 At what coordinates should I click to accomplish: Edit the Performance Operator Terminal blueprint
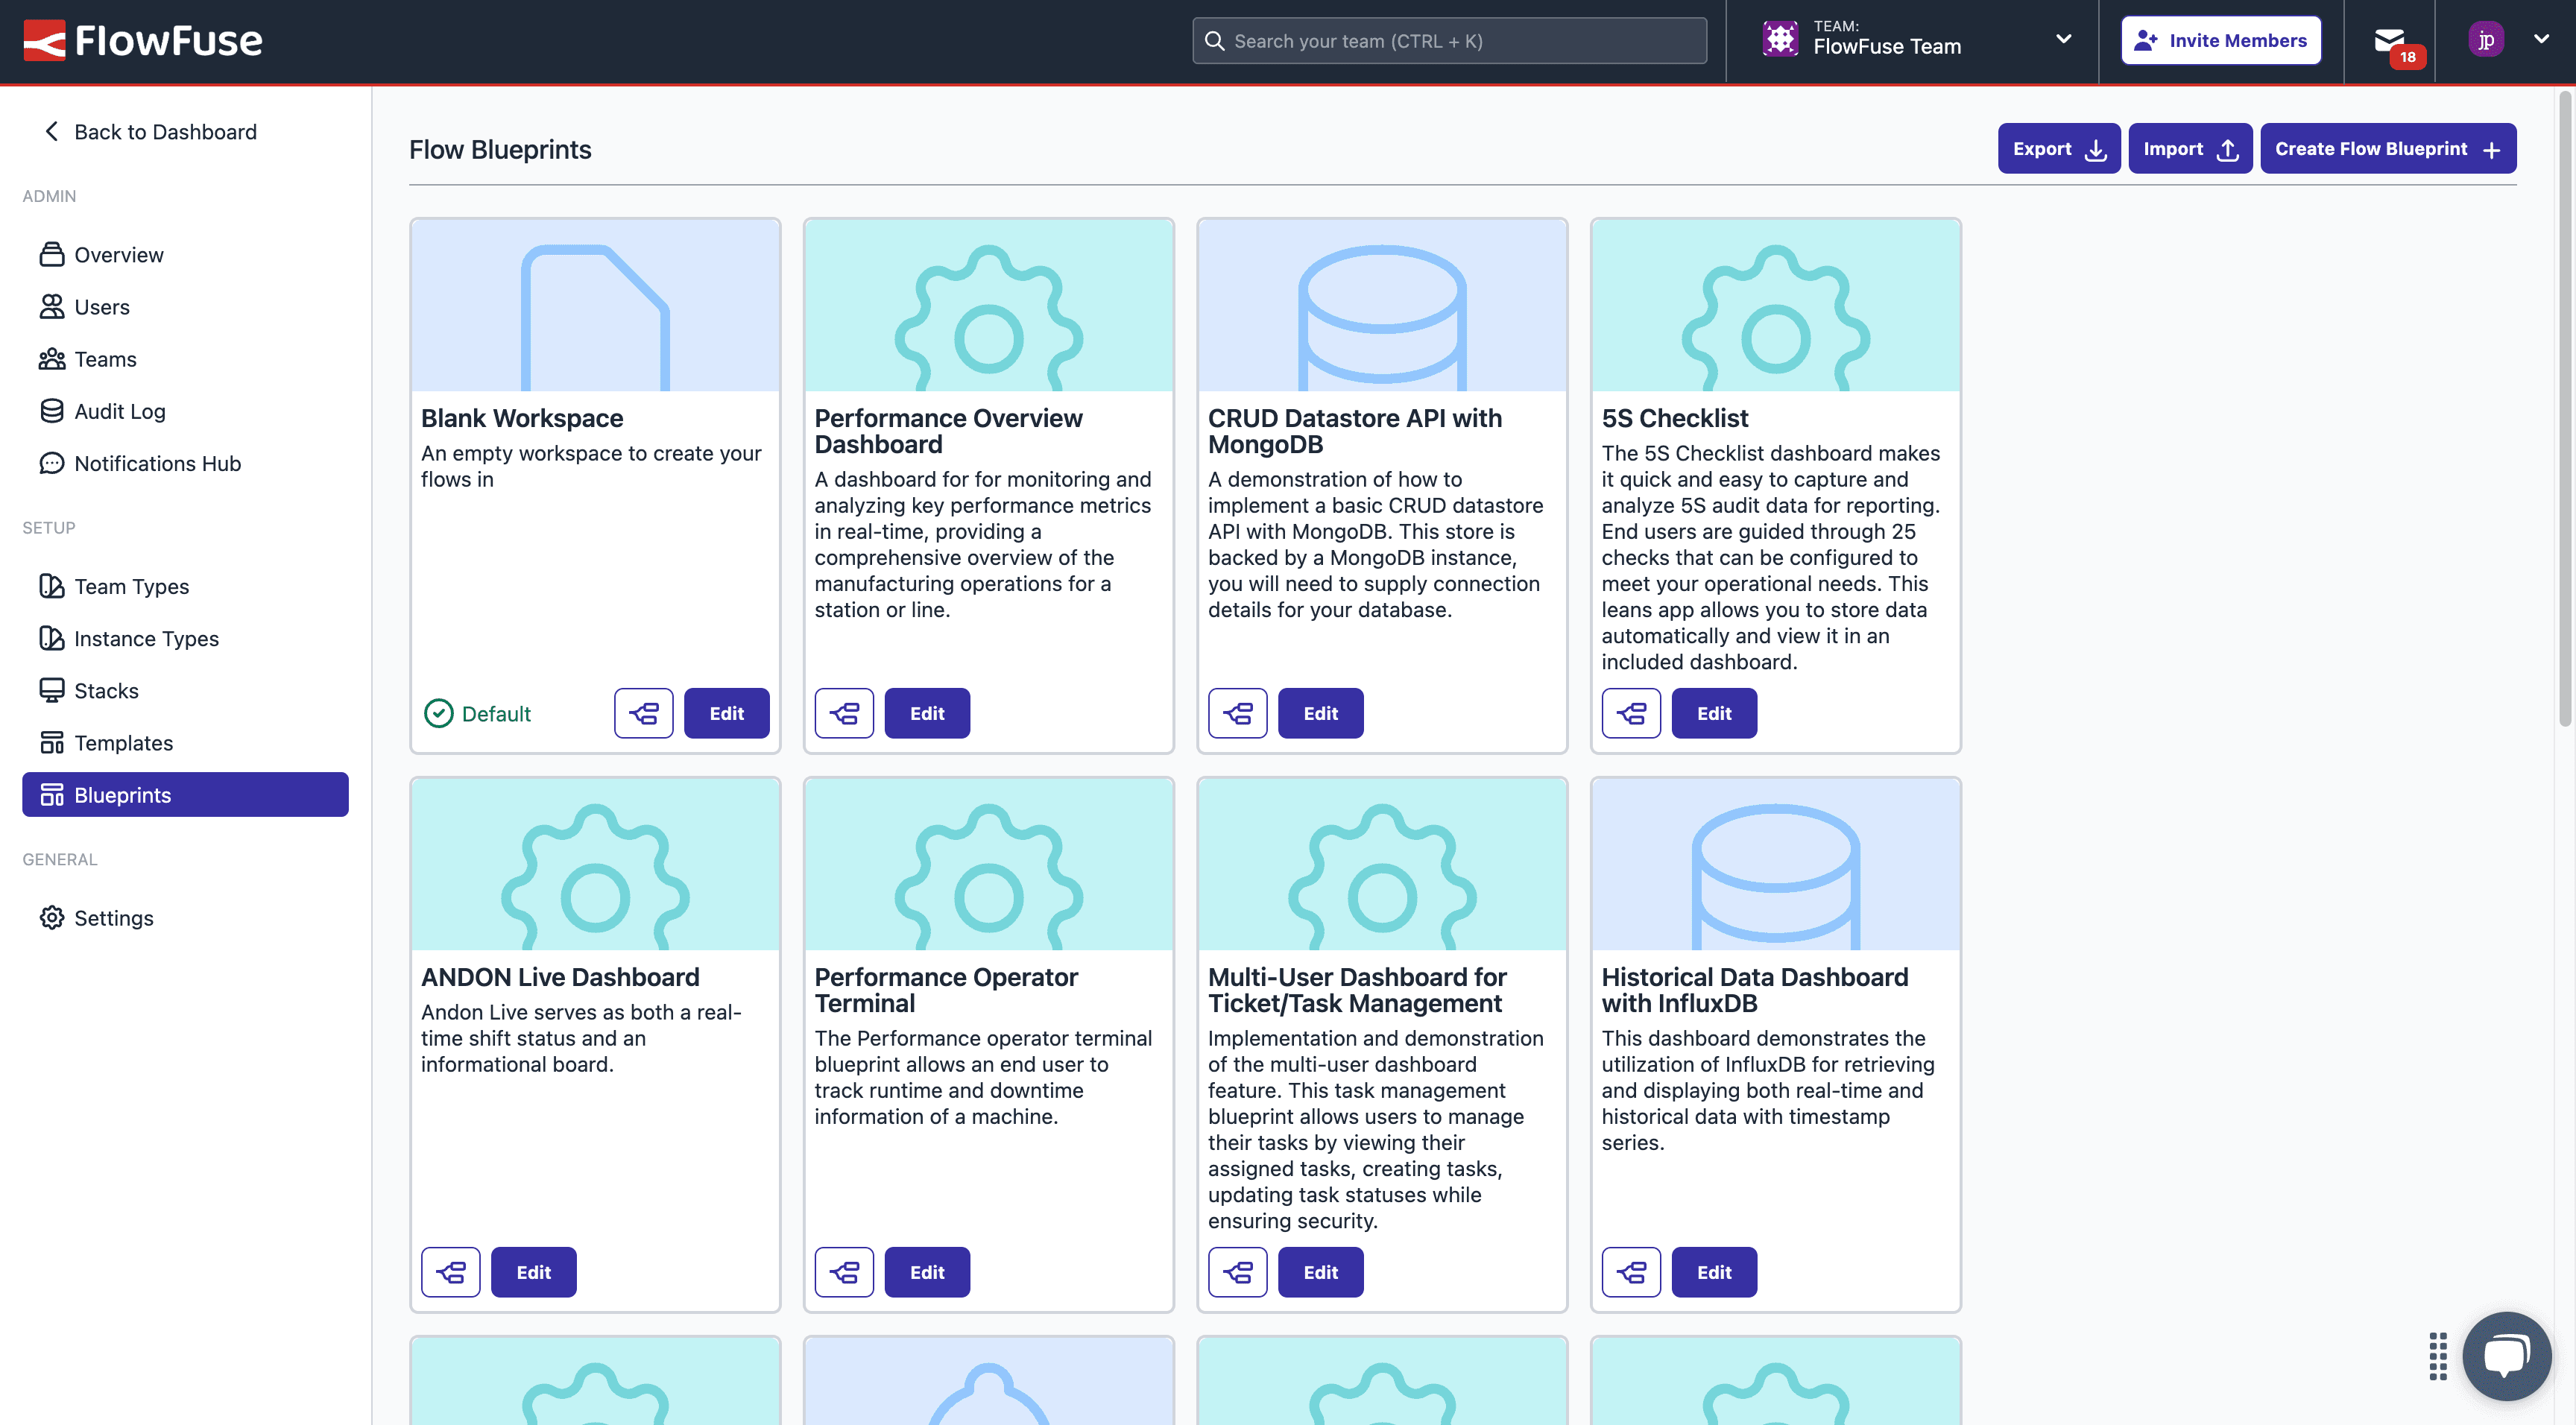click(x=926, y=1271)
